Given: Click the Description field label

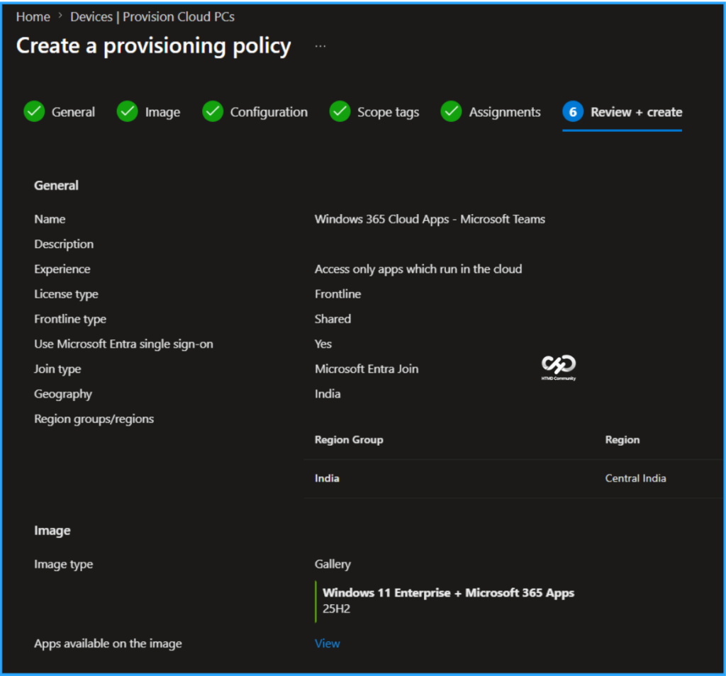Looking at the screenshot, I should pos(63,244).
